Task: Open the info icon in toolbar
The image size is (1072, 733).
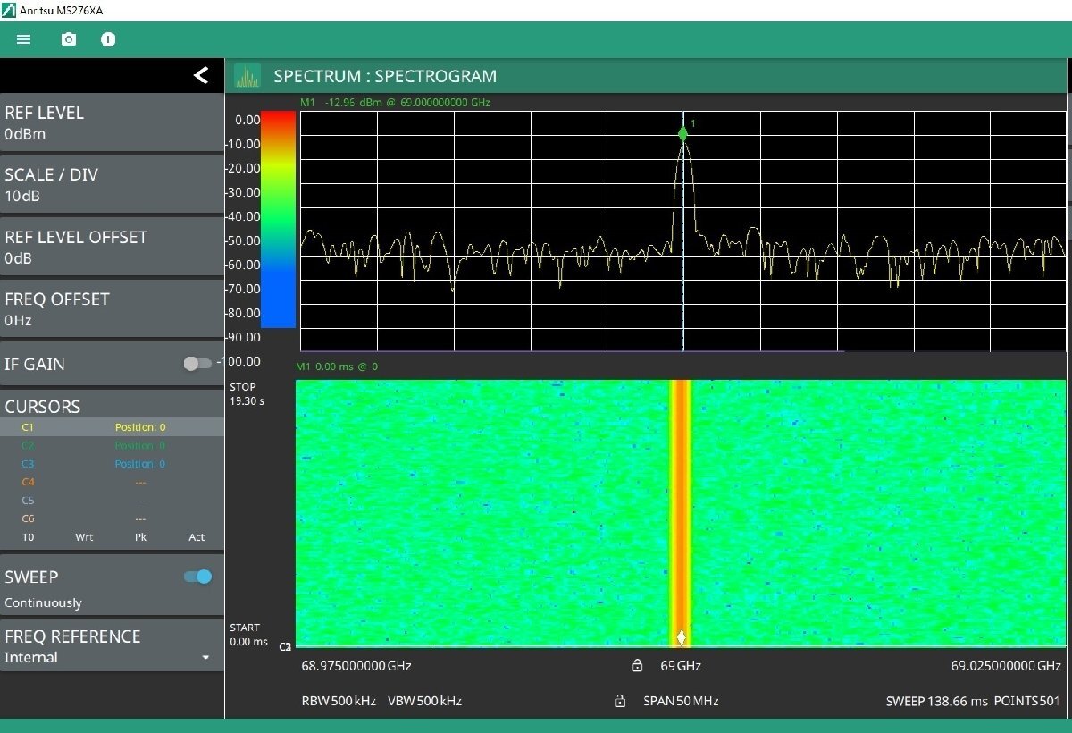Action: point(108,39)
